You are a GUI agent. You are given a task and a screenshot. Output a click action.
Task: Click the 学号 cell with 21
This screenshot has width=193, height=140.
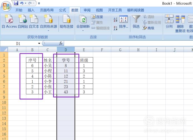tap(66, 82)
